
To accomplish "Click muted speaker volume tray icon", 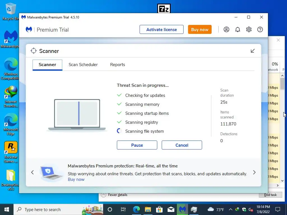I will coord(251,209).
